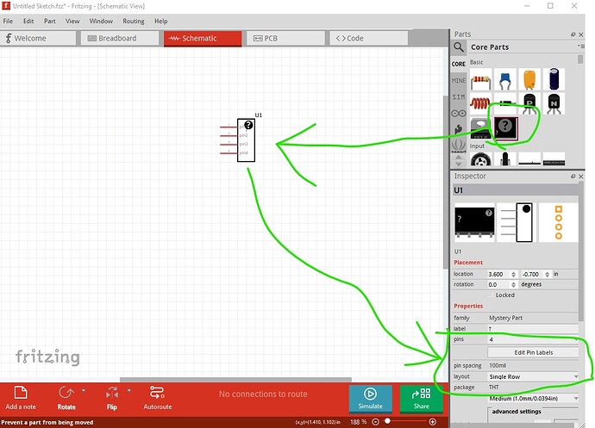Pick the diode part
The height and width of the screenshot is (428, 595).
[505, 103]
